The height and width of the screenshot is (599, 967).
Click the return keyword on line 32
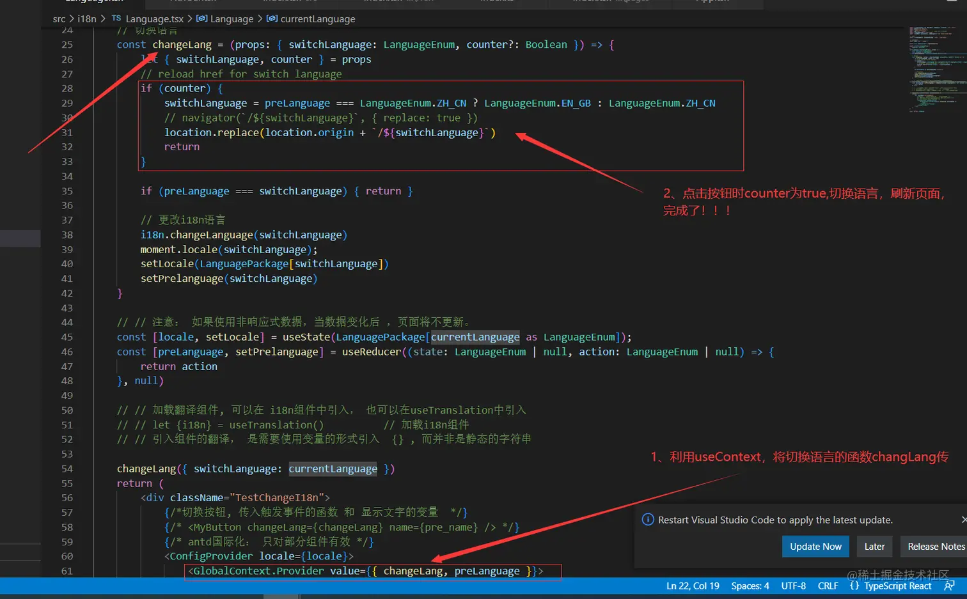tap(182, 147)
